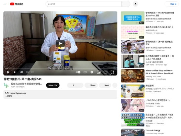Skip to next video button
Screen dimensions: 181x136
pos(15,72)
